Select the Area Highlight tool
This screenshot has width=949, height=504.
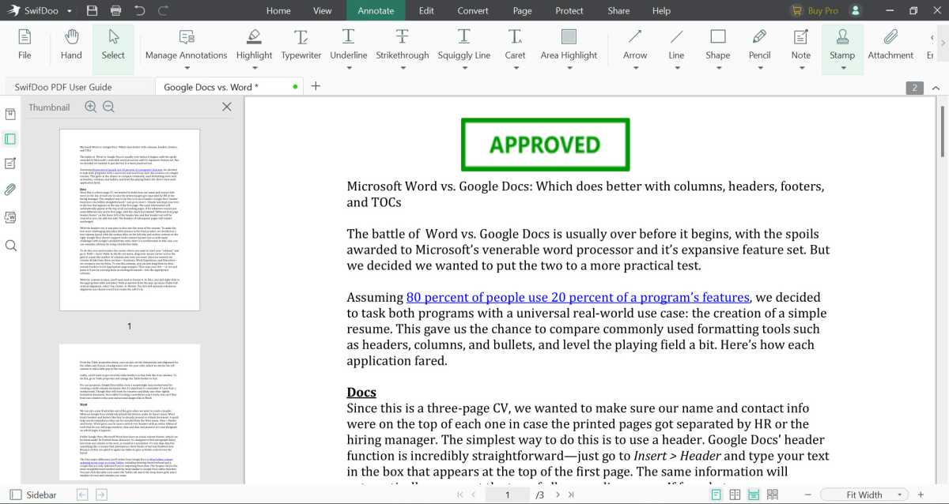[569, 44]
